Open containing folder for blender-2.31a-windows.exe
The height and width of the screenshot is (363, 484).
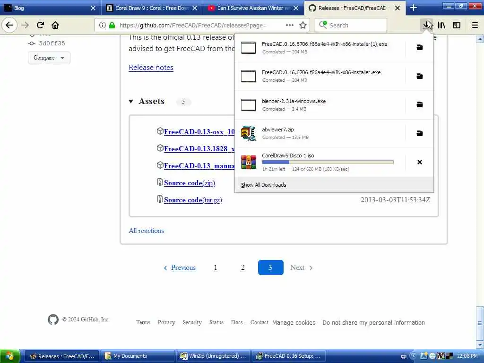(x=420, y=104)
